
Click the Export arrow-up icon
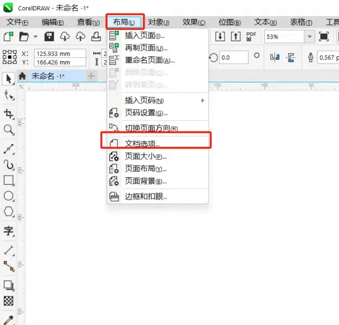click(x=236, y=36)
